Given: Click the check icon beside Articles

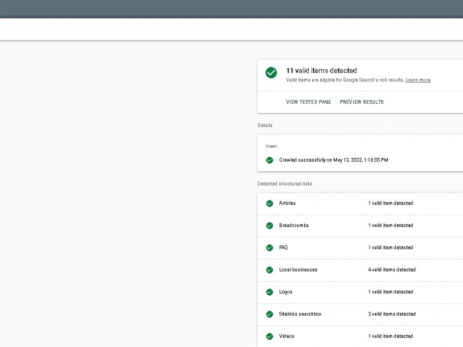Looking at the screenshot, I should tap(269, 204).
